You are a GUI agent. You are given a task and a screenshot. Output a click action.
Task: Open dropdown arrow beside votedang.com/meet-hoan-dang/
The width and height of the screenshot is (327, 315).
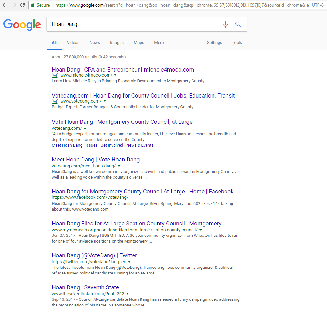119,166
